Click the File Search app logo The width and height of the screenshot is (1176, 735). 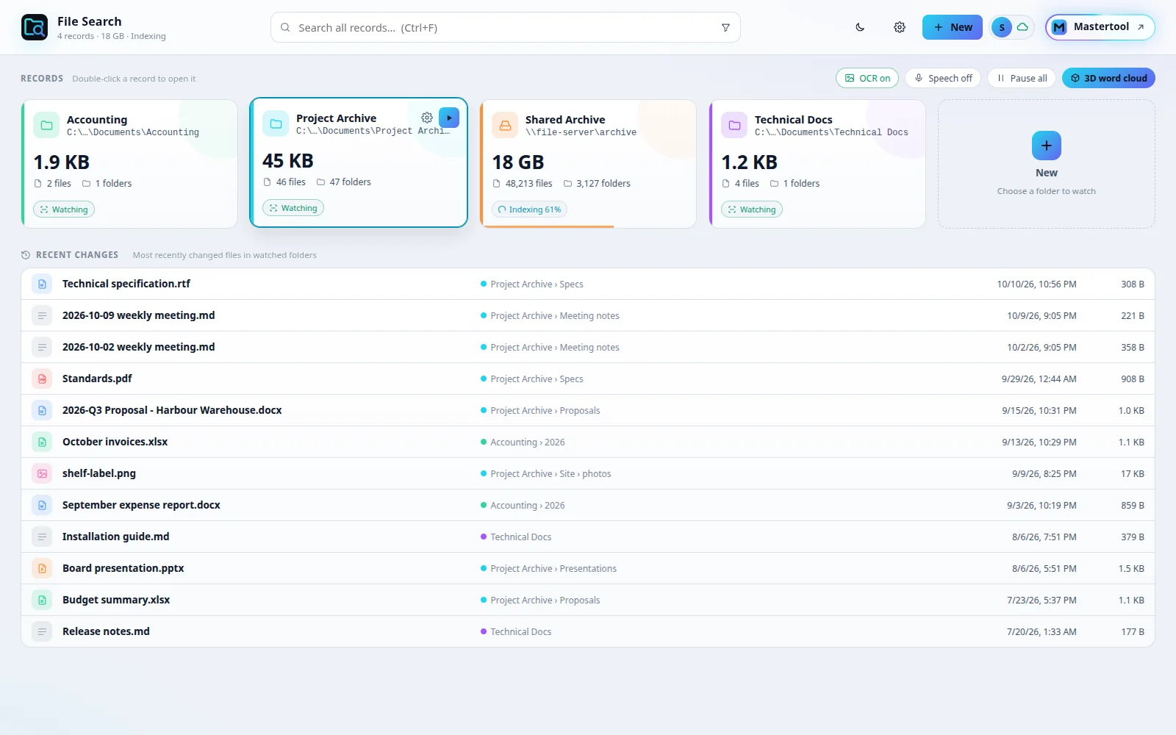click(35, 27)
